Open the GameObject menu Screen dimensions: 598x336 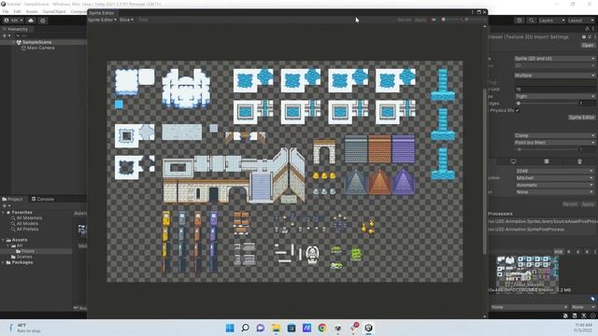(x=54, y=11)
